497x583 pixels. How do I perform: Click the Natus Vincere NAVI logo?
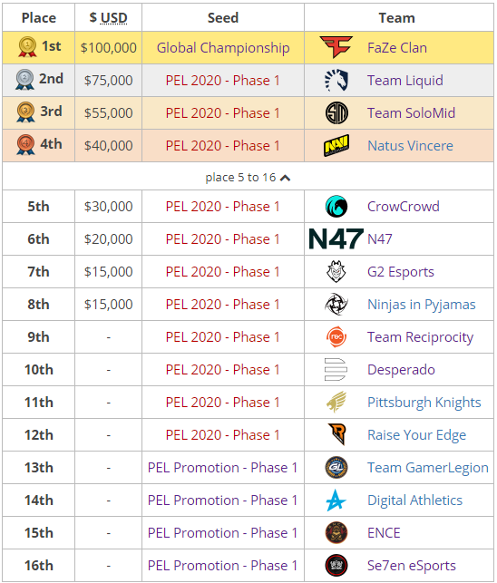[x=336, y=145]
